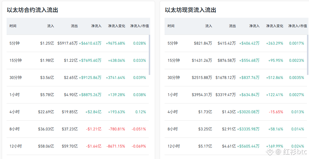Click the 12小时 row label in 合约 table
The width and height of the screenshot is (309, 159).
point(15,146)
